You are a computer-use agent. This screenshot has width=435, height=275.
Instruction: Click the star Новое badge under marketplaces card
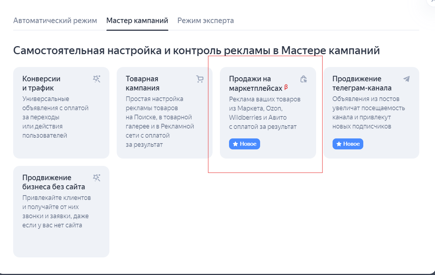tap(244, 144)
